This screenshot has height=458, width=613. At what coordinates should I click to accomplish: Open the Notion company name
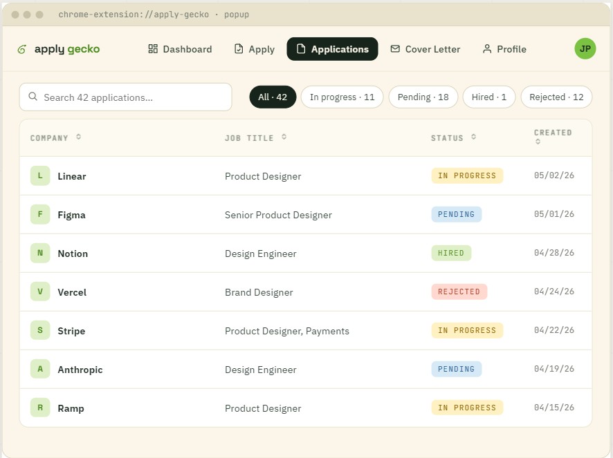click(x=73, y=254)
